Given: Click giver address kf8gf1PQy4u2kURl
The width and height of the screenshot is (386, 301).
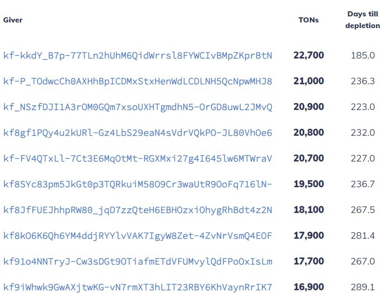Looking at the screenshot, I should click(x=137, y=132).
